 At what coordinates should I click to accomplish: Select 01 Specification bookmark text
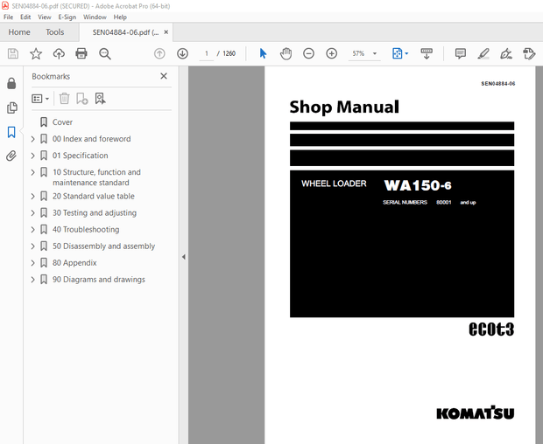[80, 156]
